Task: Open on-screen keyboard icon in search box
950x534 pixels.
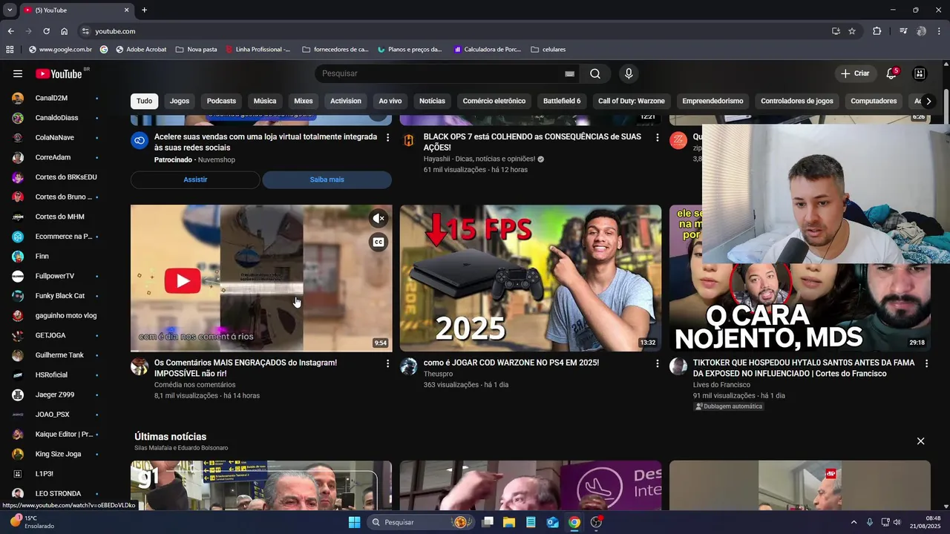Action: pos(569,73)
